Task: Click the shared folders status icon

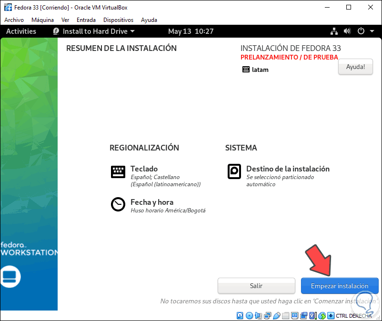Action: [285, 316]
